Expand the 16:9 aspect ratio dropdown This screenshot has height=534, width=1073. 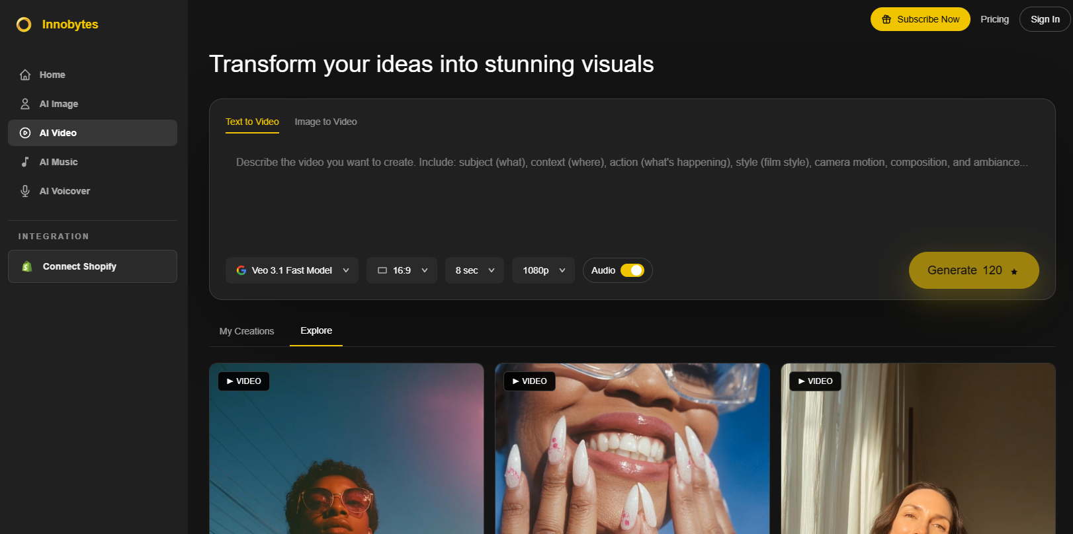(x=402, y=270)
